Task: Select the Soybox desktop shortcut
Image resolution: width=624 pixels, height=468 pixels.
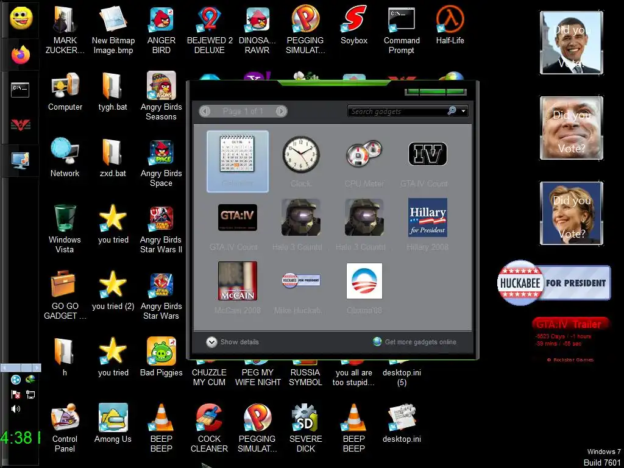Action: click(354, 26)
